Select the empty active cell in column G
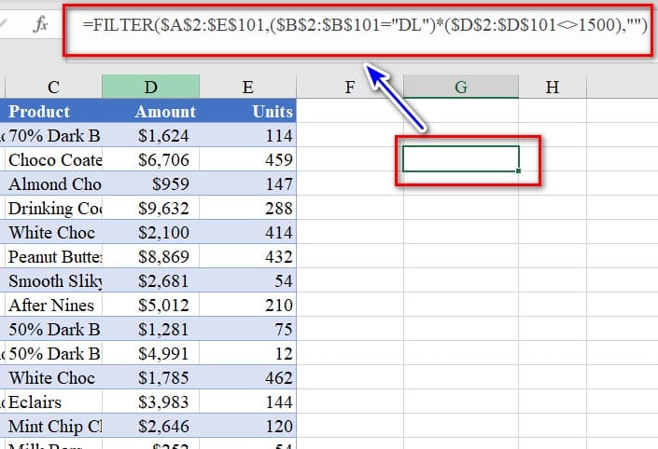The image size is (658, 449). point(460,159)
